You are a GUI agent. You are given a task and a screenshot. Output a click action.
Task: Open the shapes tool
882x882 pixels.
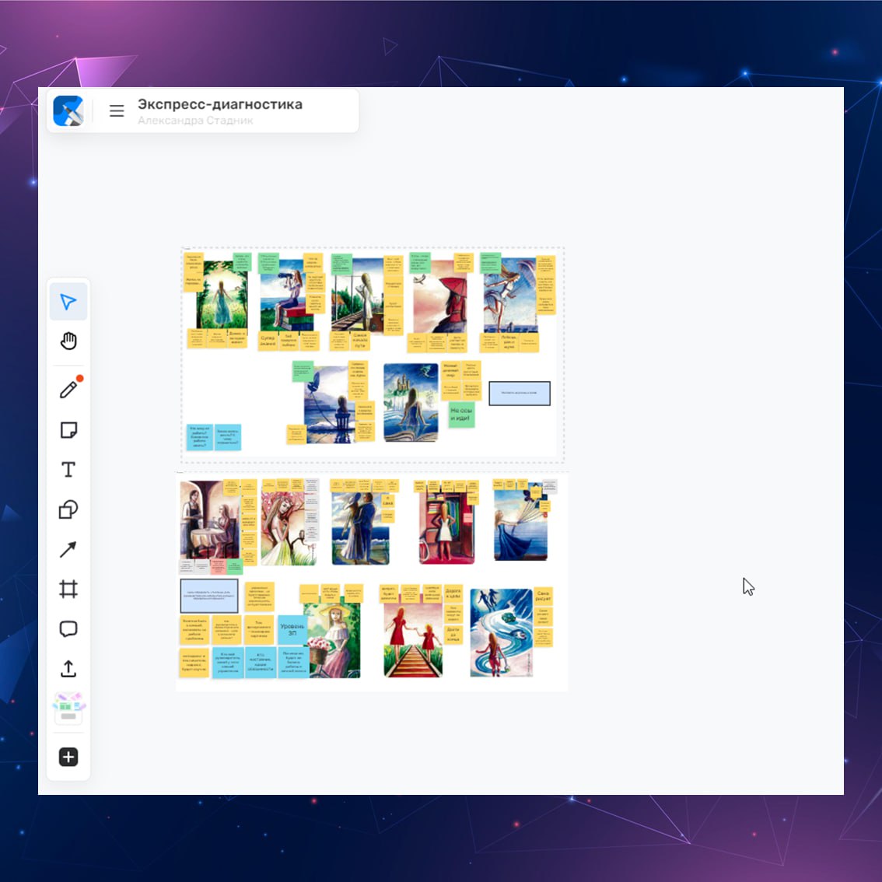click(x=68, y=509)
